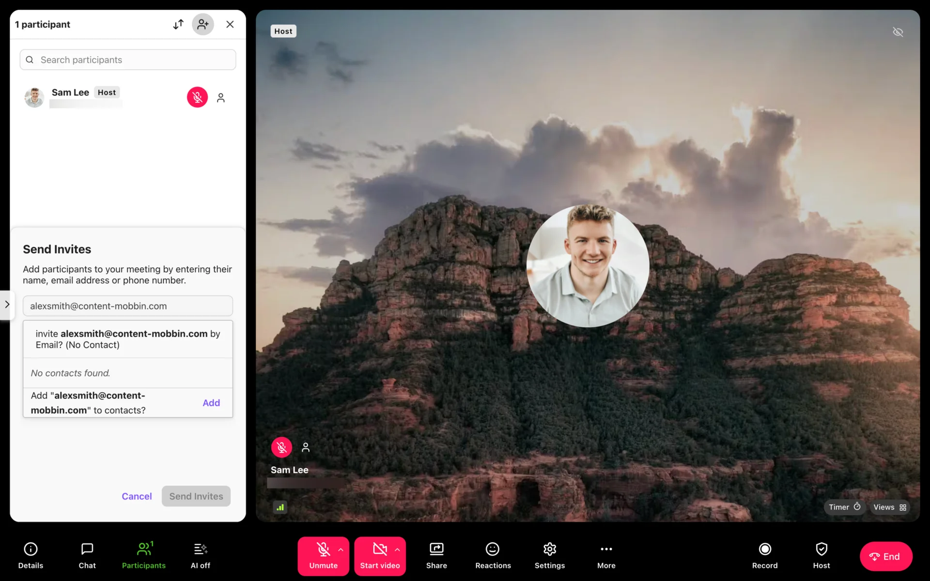
Task: Click the Search participants field
Action: click(128, 60)
